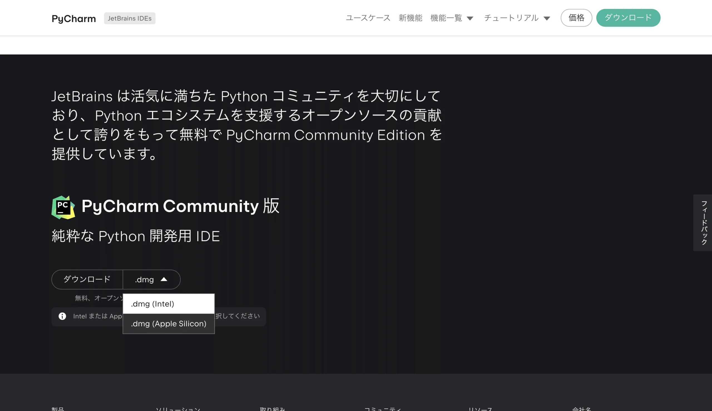712x411 pixels.
Task: Click the Intel または Apple notice text
Action: (x=98, y=316)
